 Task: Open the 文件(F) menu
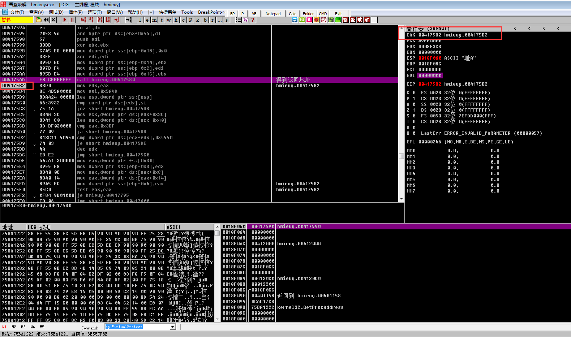[x=17, y=12]
